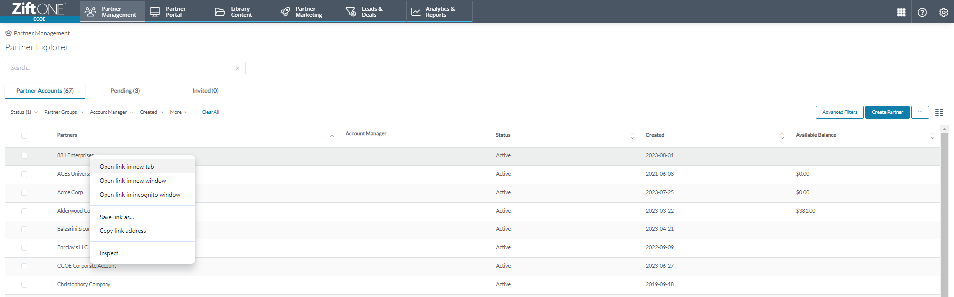The width and height of the screenshot is (954, 297).
Task: Switch to Invited (0) tab
Action: [206, 91]
